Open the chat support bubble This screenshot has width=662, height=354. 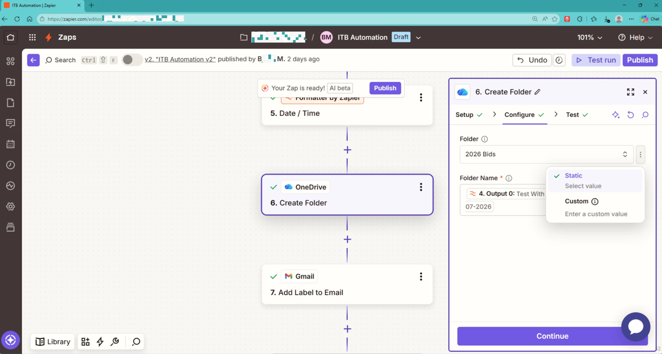point(635,327)
